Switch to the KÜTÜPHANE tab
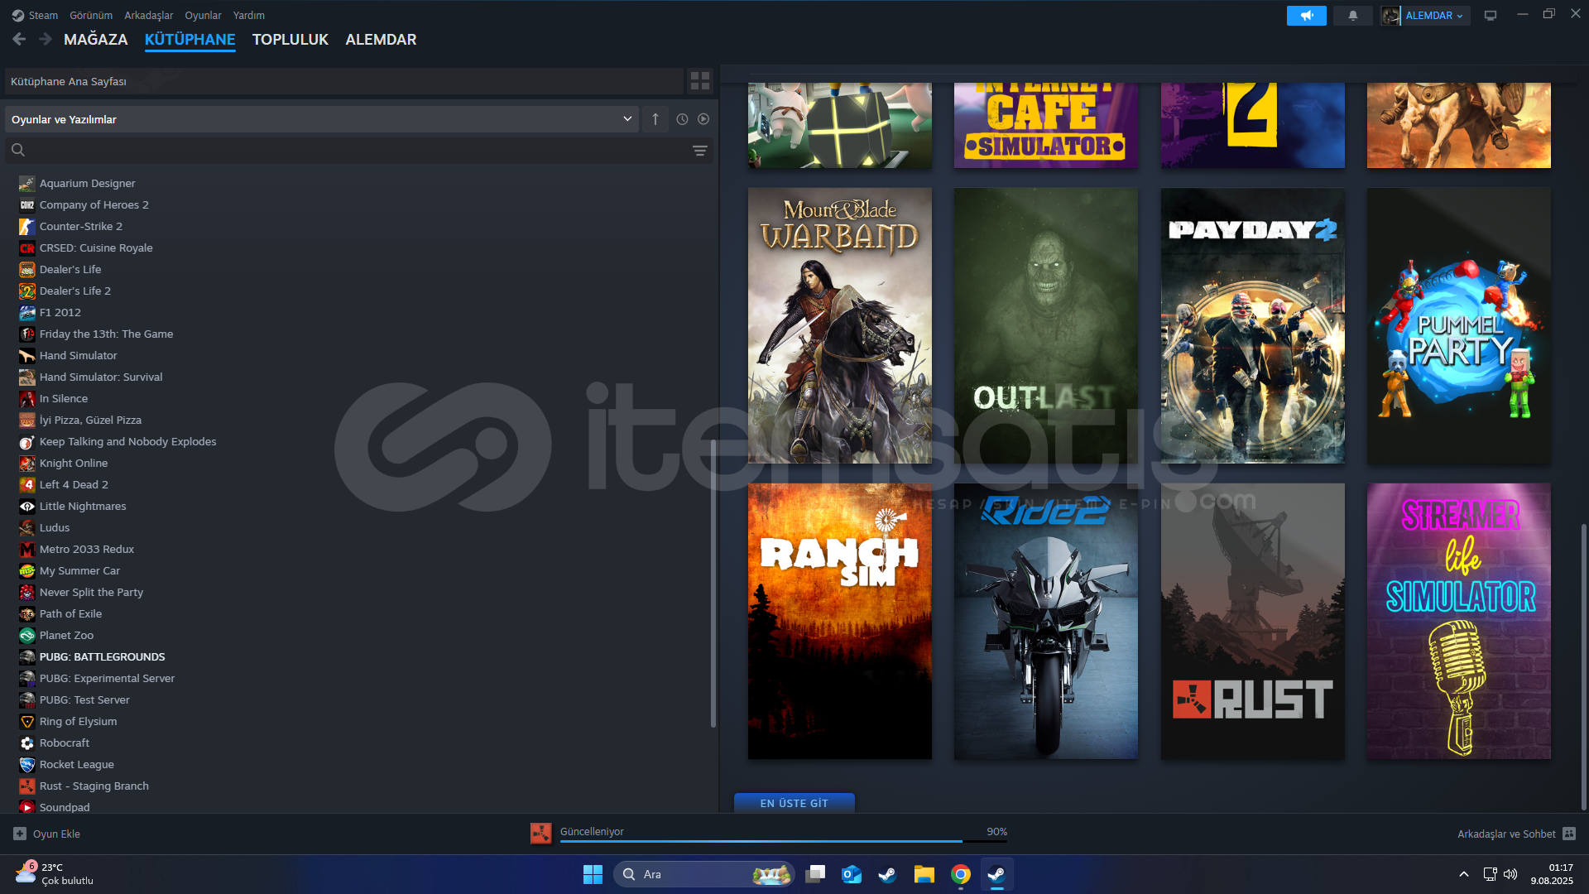This screenshot has height=894, width=1589. (x=190, y=39)
